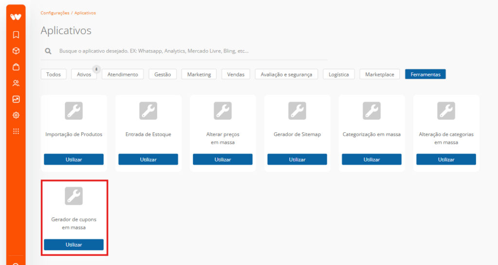Open the apps grid icon in sidebar
Screen dimensions: 498x265
coord(16,131)
